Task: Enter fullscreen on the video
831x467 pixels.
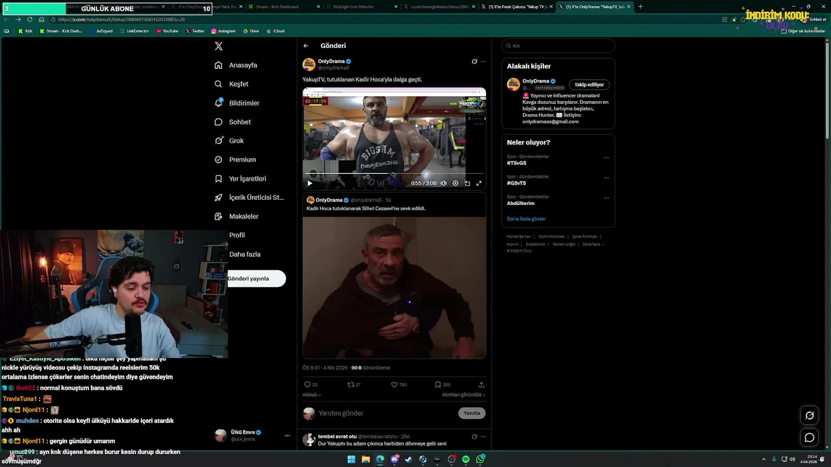Action: pos(479,184)
